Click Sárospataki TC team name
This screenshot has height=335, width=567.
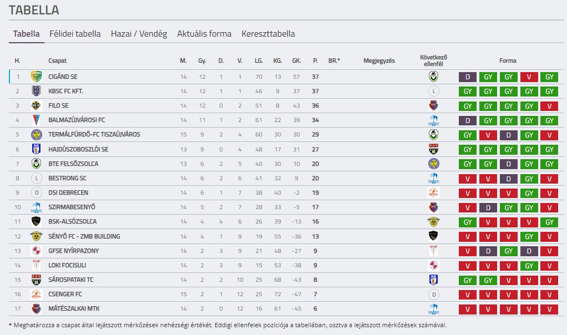71,280
